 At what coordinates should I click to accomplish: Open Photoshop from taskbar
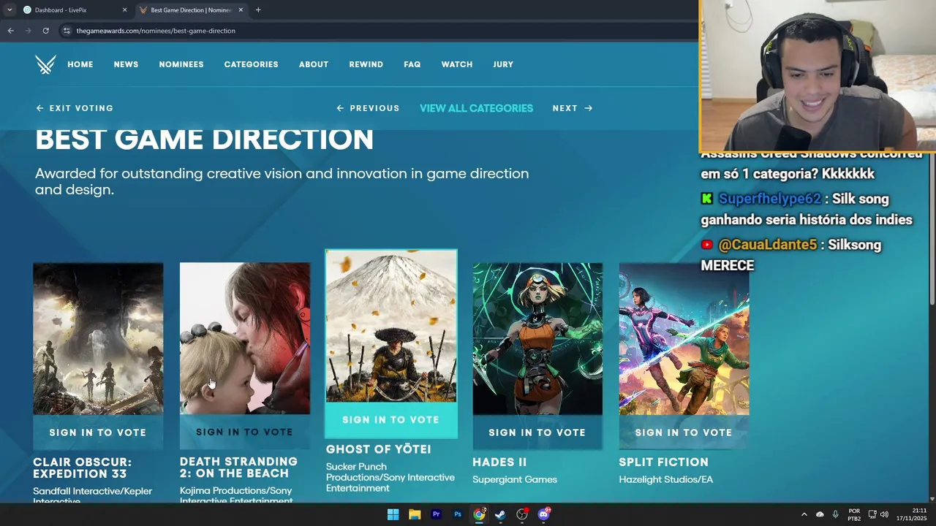click(x=458, y=514)
